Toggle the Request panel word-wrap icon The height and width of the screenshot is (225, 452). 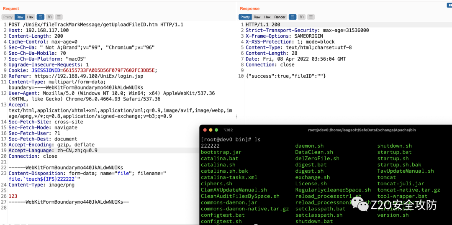coord(41,17)
